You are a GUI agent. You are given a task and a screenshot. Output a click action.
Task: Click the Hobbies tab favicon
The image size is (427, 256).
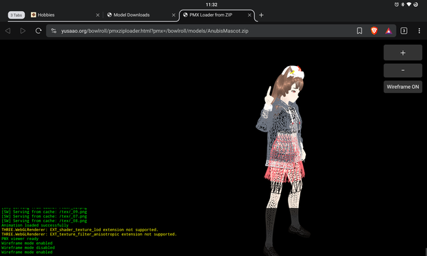click(x=34, y=14)
